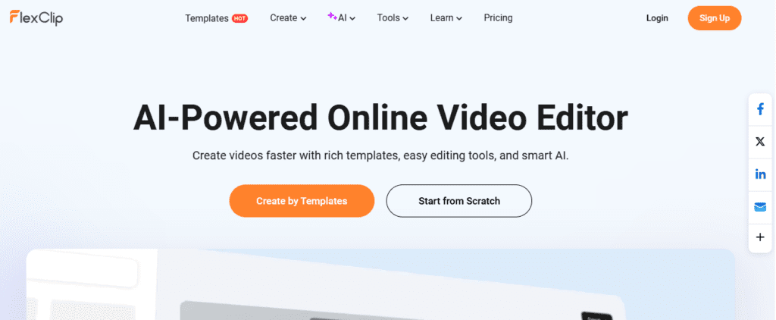This screenshot has width=776, height=320.
Task: Click the Create by Templates button
Action: 302,201
